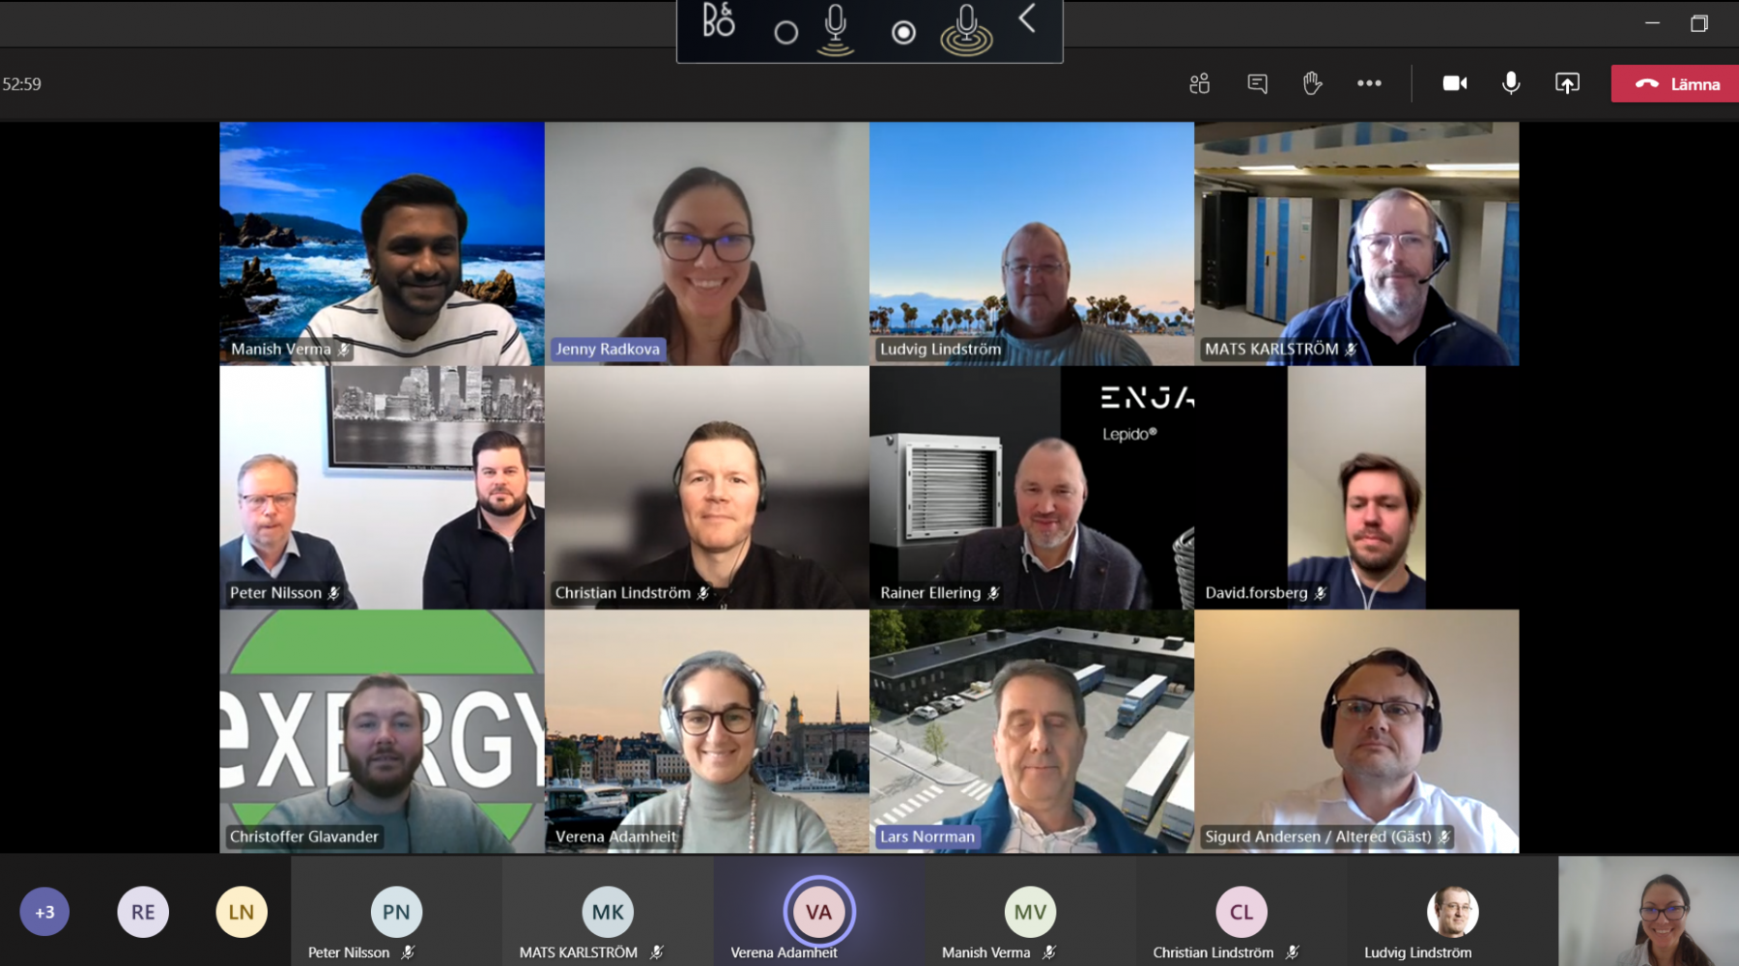Open the more actions menu

click(x=1369, y=84)
